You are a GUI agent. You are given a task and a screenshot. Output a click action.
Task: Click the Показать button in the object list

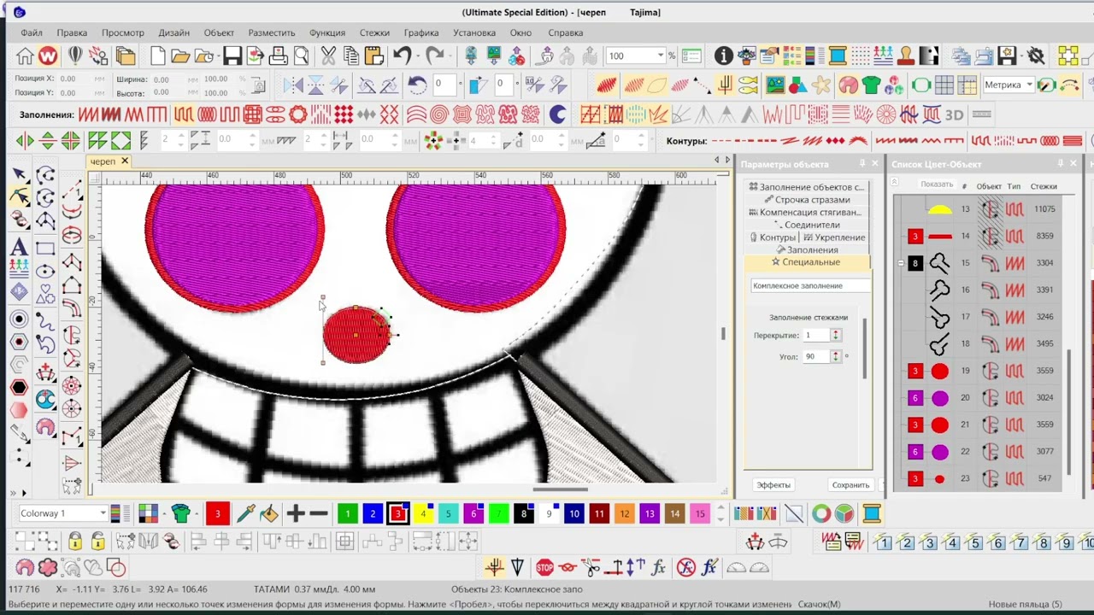[937, 184]
